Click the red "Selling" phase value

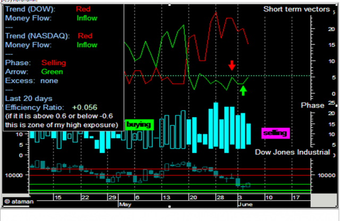tap(54, 63)
